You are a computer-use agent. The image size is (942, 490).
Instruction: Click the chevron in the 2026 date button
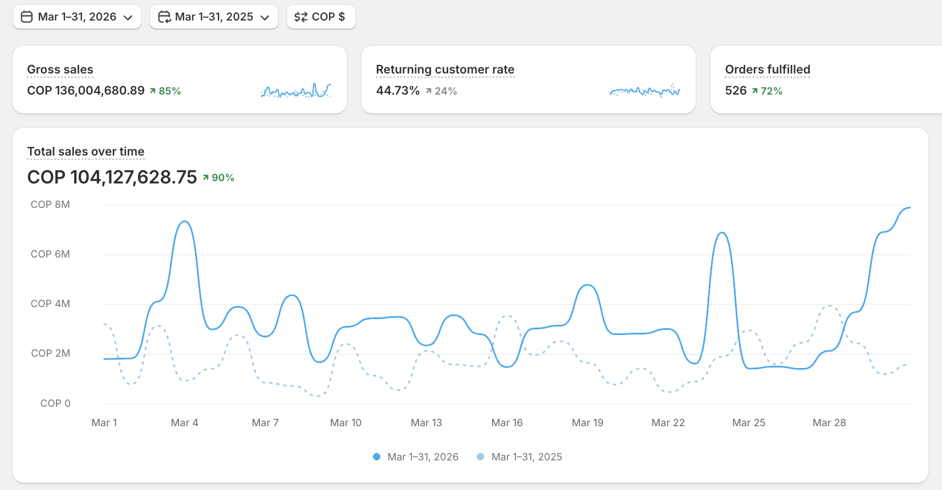click(128, 18)
